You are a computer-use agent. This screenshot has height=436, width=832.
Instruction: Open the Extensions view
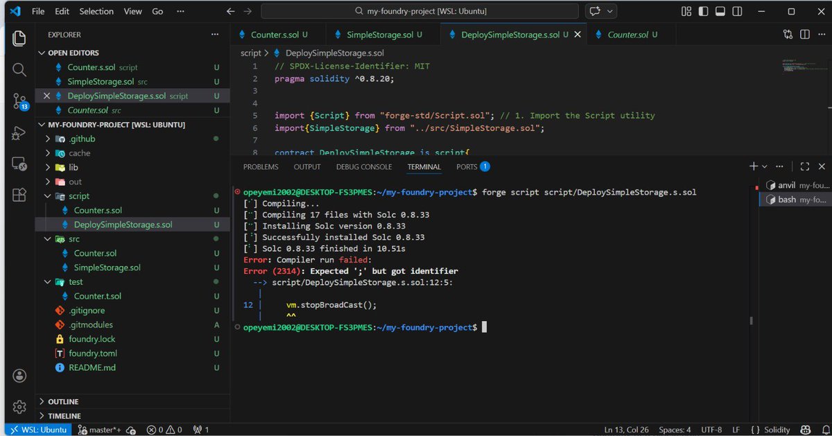pyautogui.click(x=19, y=195)
